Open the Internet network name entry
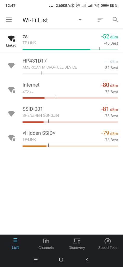123x267 pixels. tap(31, 85)
